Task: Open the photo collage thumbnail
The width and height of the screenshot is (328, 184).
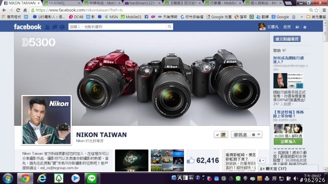Action: click(x=168, y=160)
